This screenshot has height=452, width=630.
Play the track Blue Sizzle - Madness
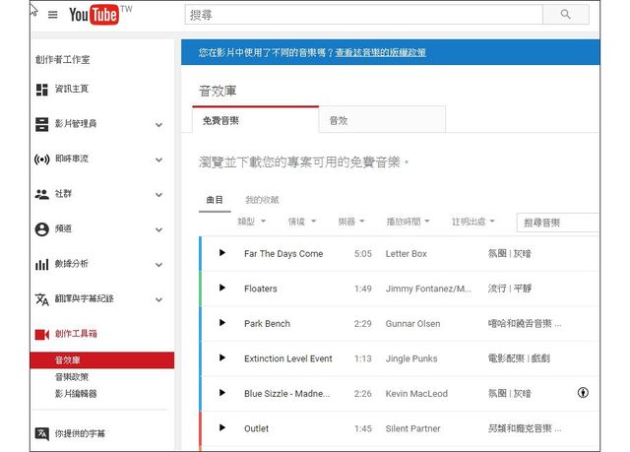pos(222,393)
